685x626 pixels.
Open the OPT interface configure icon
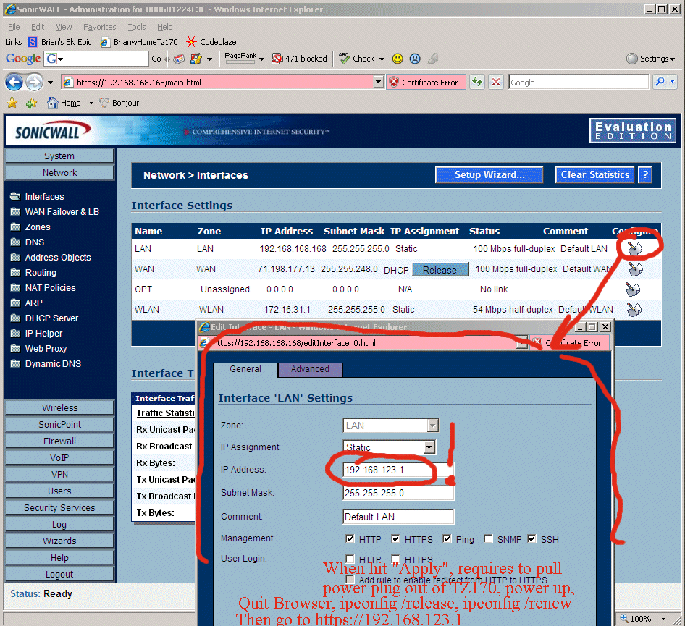tap(633, 289)
